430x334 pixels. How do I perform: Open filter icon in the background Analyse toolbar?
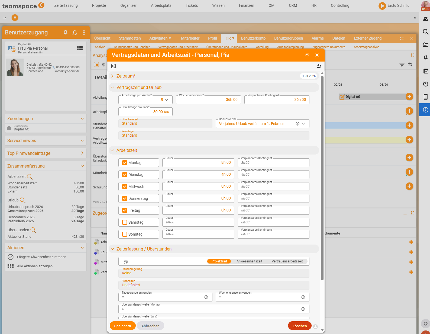coord(402,65)
